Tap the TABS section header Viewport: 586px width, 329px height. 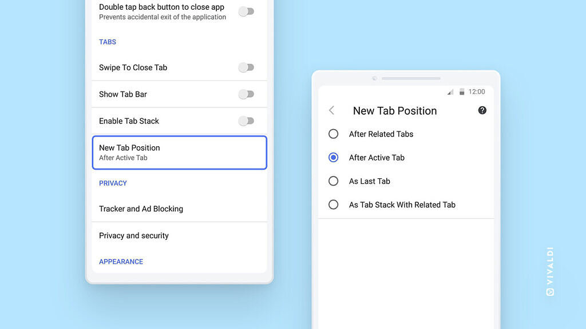click(x=108, y=42)
